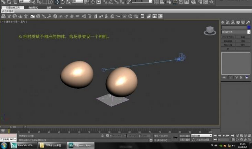Click the gear icon in the lower toolbar row

(55, 16)
